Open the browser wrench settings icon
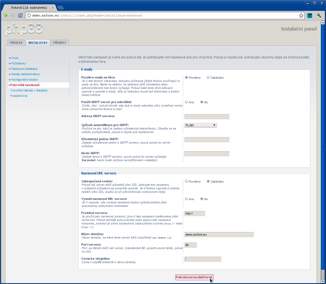Screen dimensions: 326x284 (319, 15)
